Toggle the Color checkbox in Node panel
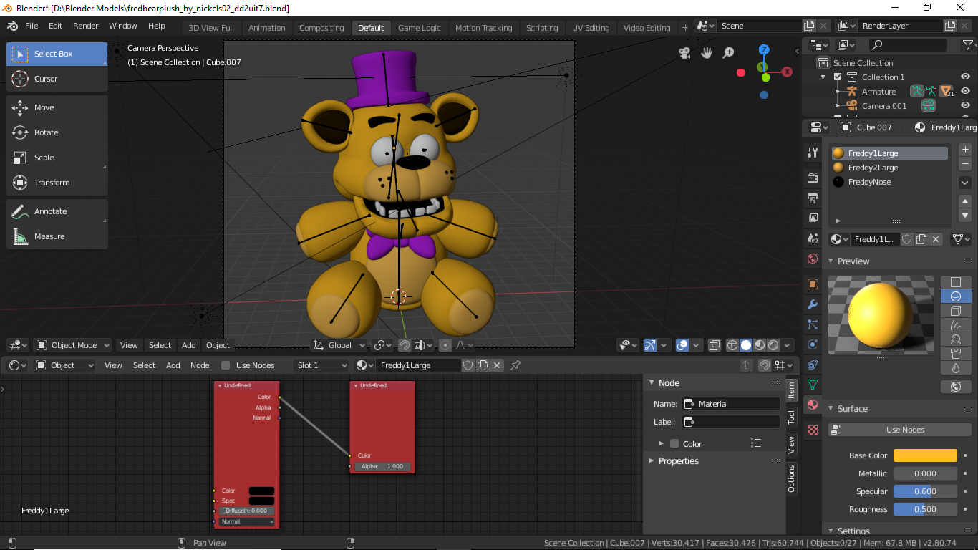Image resolution: width=978 pixels, height=550 pixels. (674, 444)
